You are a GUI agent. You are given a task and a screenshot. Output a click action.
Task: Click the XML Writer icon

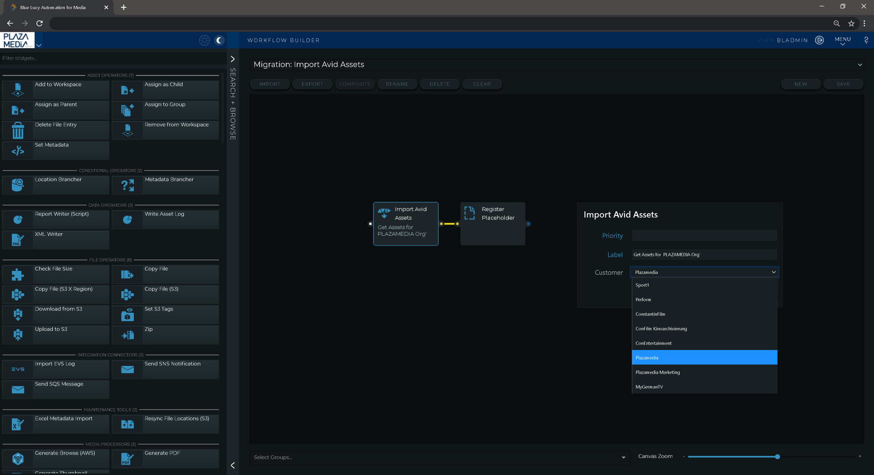[x=18, y=240]
